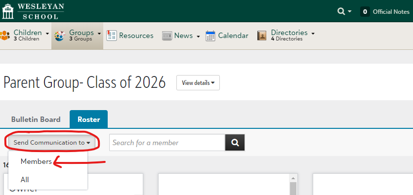The height and width of the screenshot is (195, 413).
Task: Click the Directories book icon
Action: coord(262,36)
